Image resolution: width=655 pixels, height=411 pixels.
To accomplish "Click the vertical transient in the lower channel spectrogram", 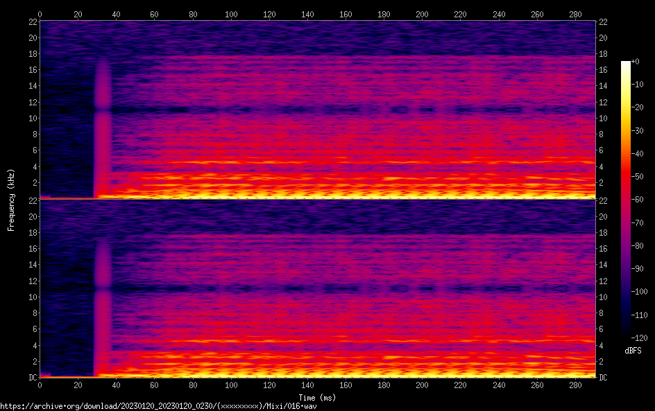I will coord(102,305).
